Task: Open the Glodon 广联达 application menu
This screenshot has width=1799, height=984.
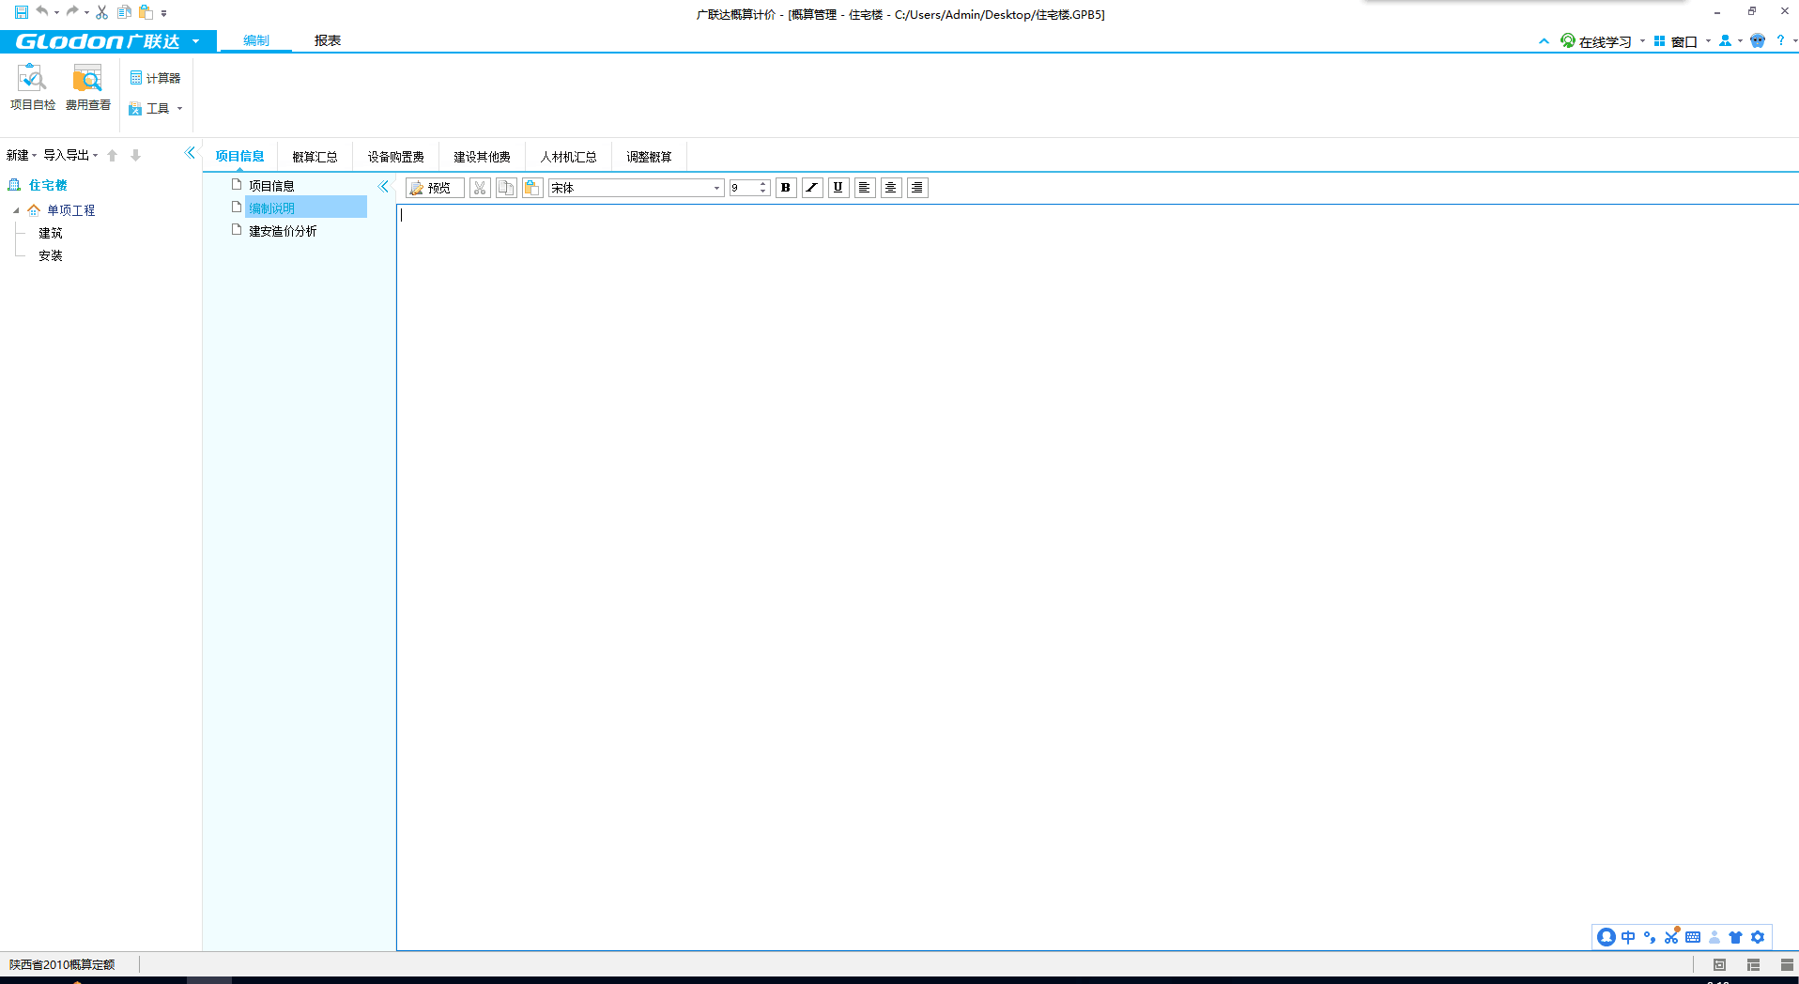Action: (x=108, y=41)
